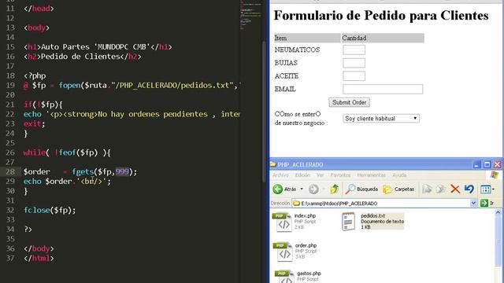This screenshot has height=283, width=504.
Task: Open the Favoritos menu
Action: pyautogui.click(x=340, y=175)
